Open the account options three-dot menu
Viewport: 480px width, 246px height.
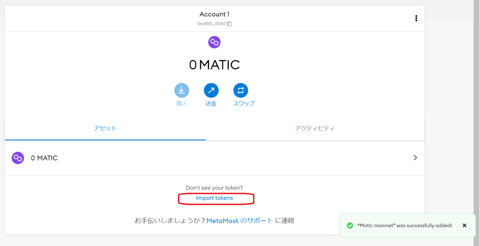(x=416, y=18)
